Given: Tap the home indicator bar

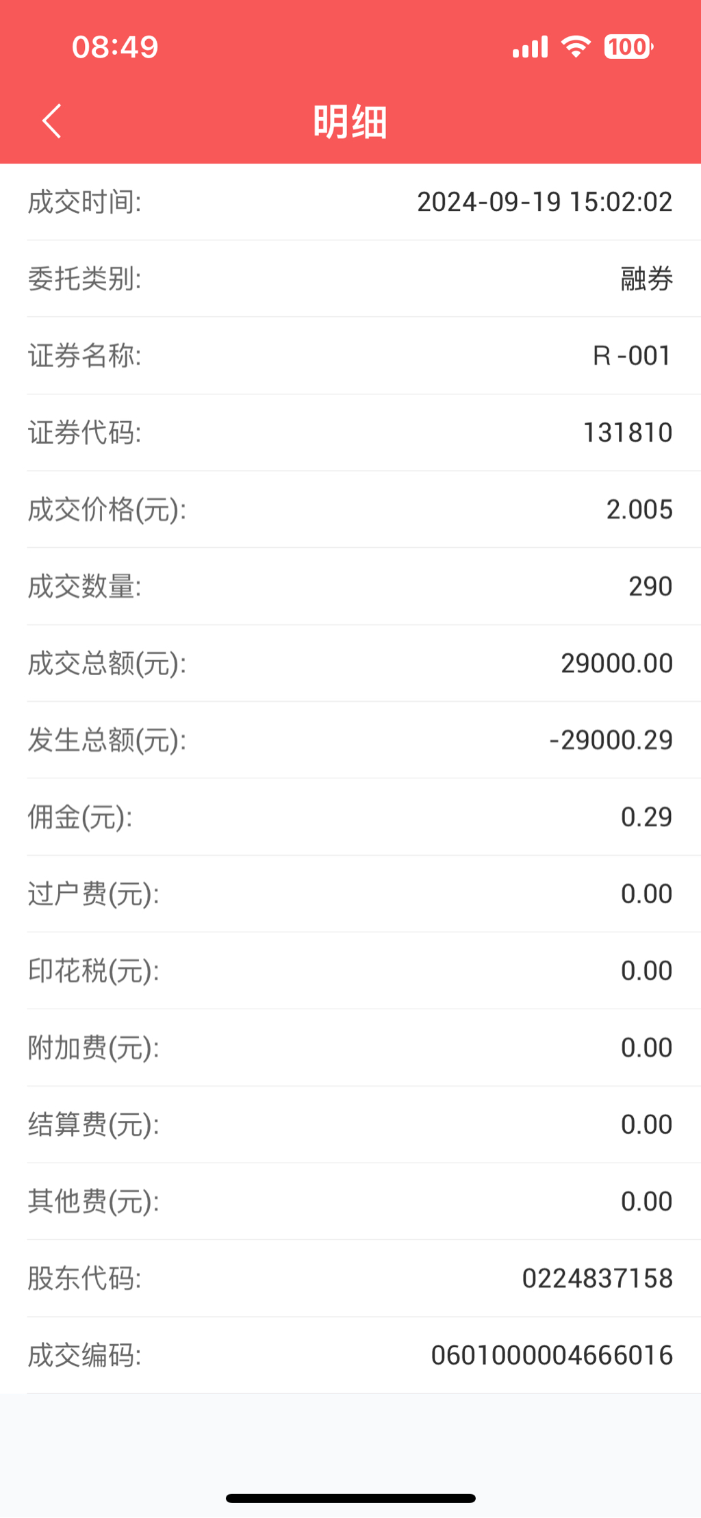Looking at the screenshot, I should [x=350, y=1498].
